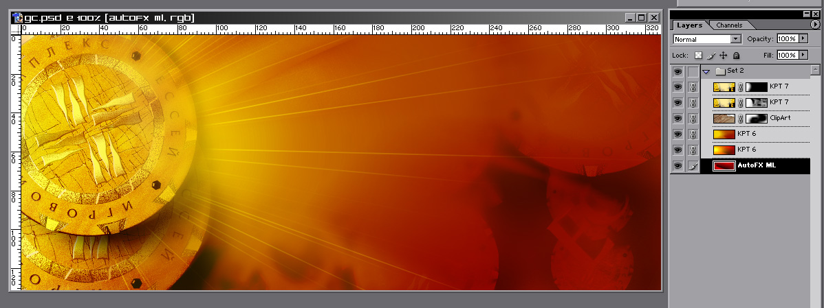The height and width of the screenshot is (308, 824).
Task: Open the Fill slider arrow
Action: tap(803, 55)
